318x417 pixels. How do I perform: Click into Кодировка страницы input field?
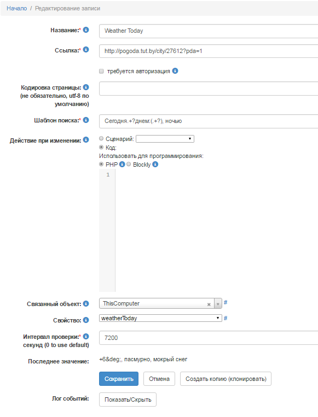[209, 89]
